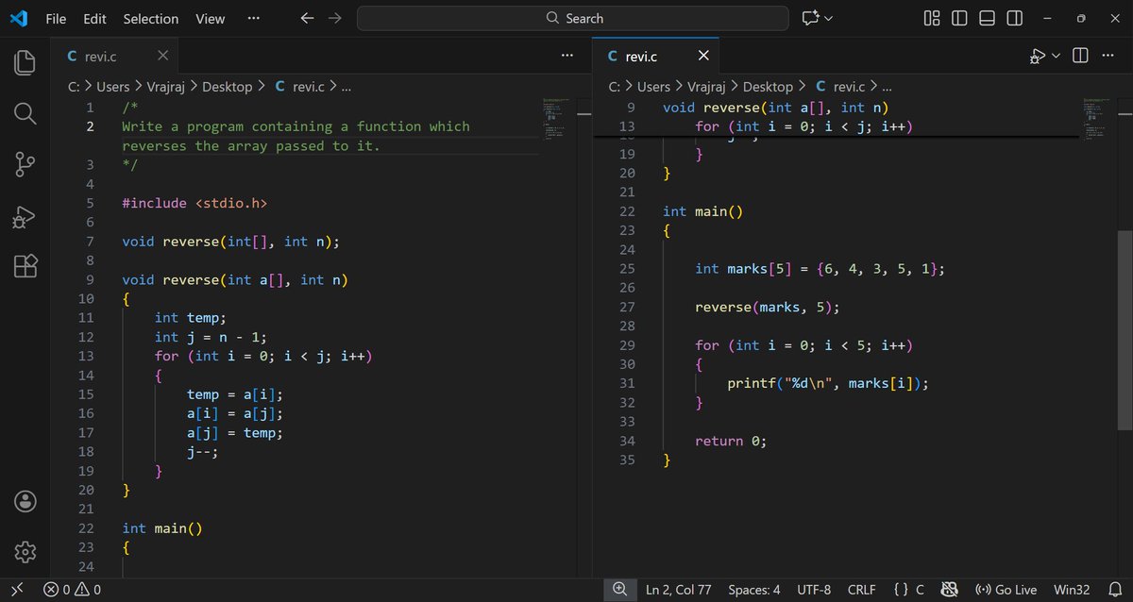
Task: Click line number 13 in left editor
Action: tap(86, 356)
